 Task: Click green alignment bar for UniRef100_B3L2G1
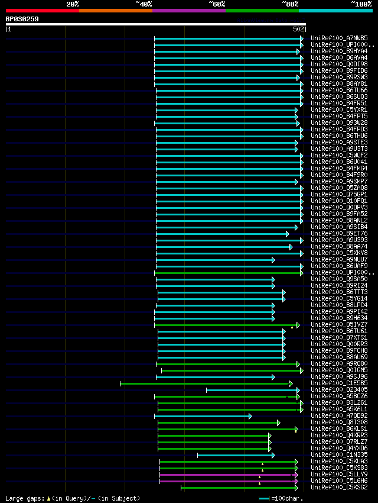[x=230, y=403]
